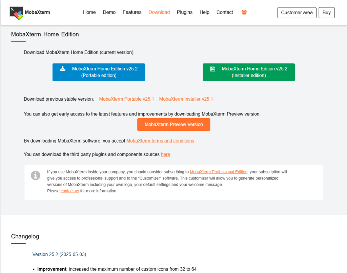Open the Plugins page
Image resolution: width=347 pixels, height=273 pixels.
point(184,12)
